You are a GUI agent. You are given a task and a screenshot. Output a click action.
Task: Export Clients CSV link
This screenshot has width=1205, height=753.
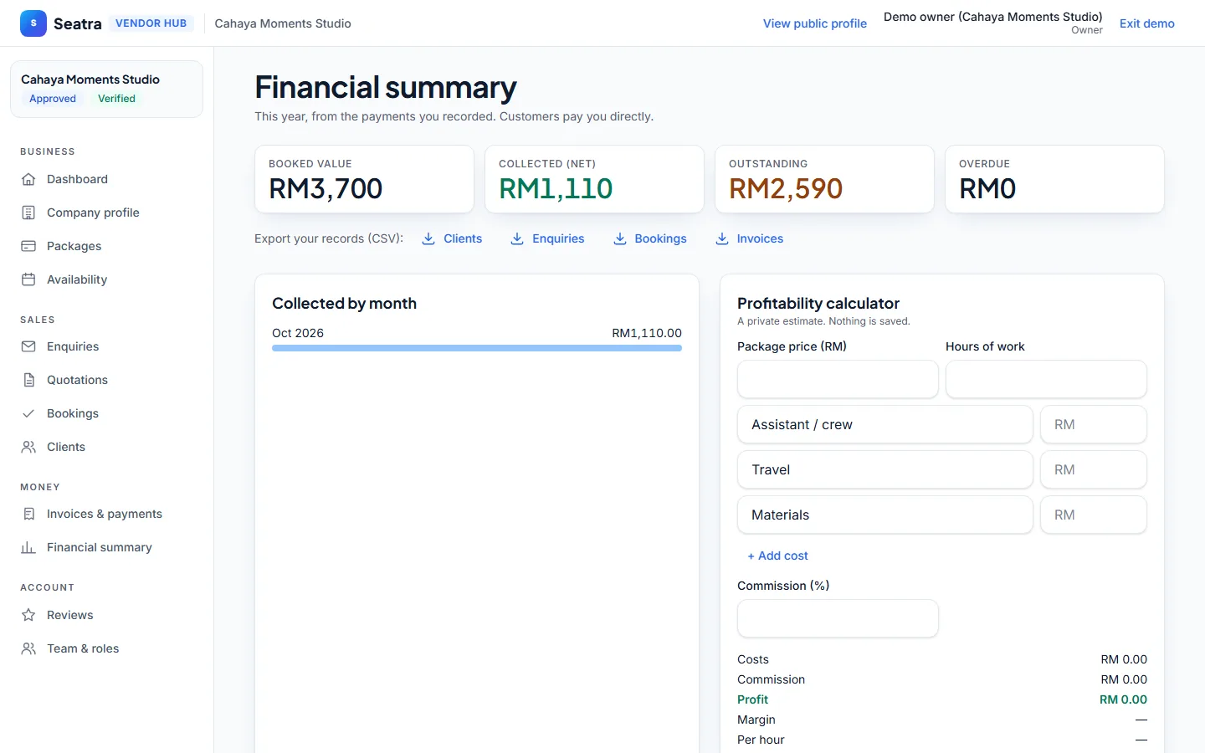[452, 238]
